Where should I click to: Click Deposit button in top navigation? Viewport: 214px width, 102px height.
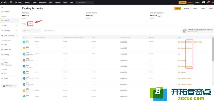click(x=182, y=2)
